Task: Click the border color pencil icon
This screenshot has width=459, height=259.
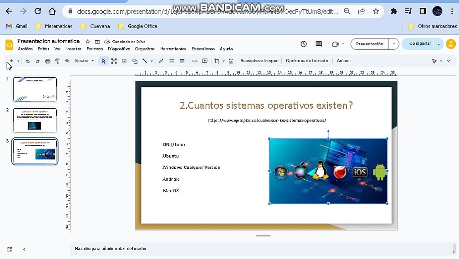Action: (x=161, y=61)
